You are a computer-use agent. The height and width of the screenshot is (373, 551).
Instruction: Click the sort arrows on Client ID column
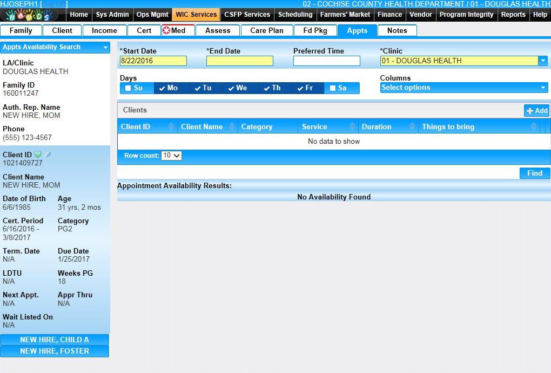tap(172, 126)
